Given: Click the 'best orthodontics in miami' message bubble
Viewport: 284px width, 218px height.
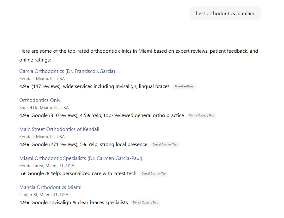Looking at the screenshot, I should (x=226, y=13).
